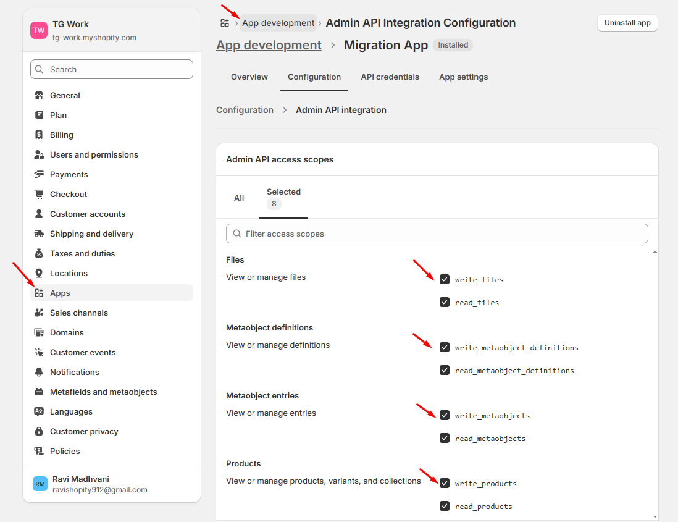The height and width of the screenshot is (522, 678).
Task: Uncheck write_metaobject_definitions checkbox
Action: tap(445, 347)
